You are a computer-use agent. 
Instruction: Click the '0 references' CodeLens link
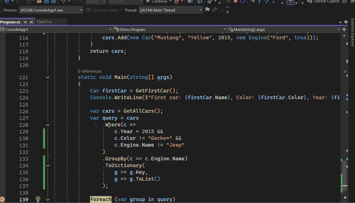pyautogui.click(x=90, y=71)
